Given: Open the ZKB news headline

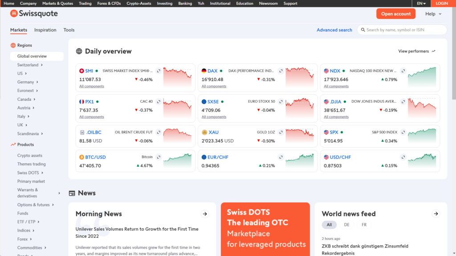Looking at the screenshot, I should tap(365, 250).
